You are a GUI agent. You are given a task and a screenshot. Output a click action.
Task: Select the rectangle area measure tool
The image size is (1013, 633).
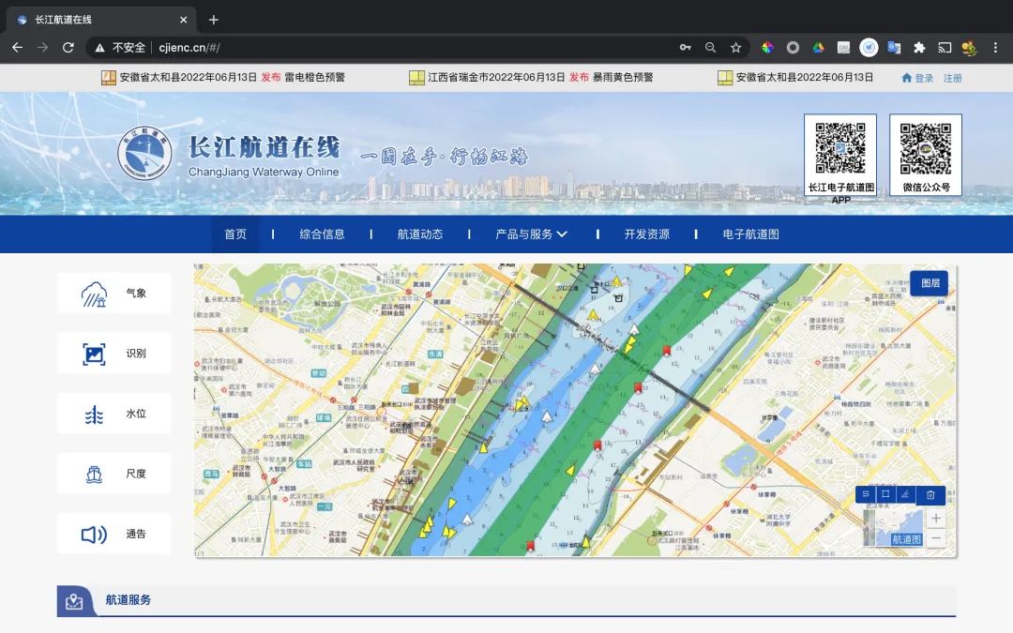(884, 494)
